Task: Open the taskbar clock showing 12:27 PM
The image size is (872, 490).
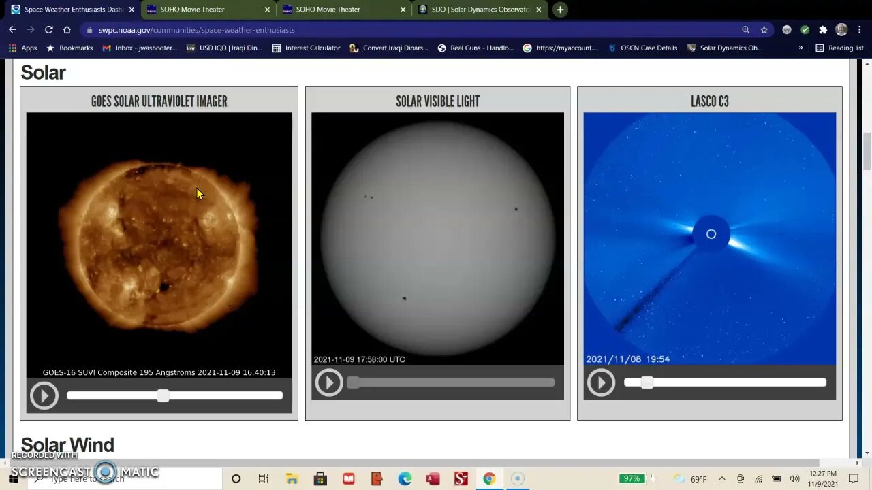Action: point(823,479)
